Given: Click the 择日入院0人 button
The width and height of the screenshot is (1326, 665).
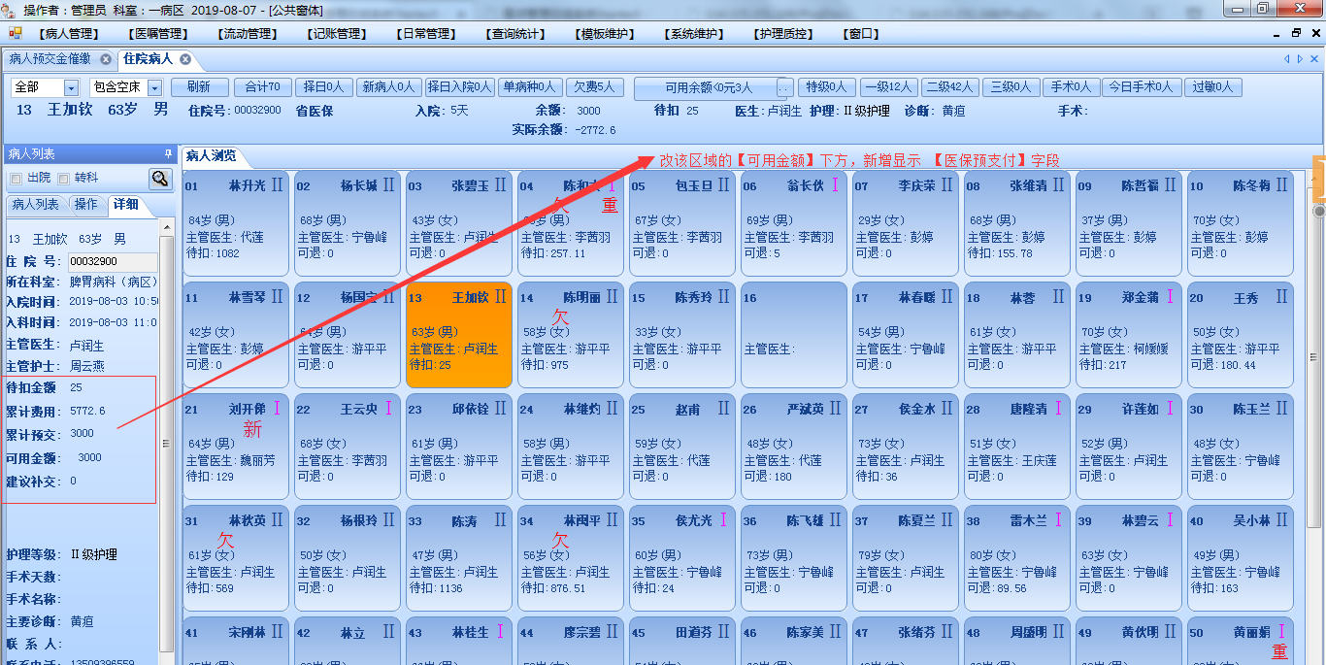Looking at the screenshot, I should tap(460, 87).
